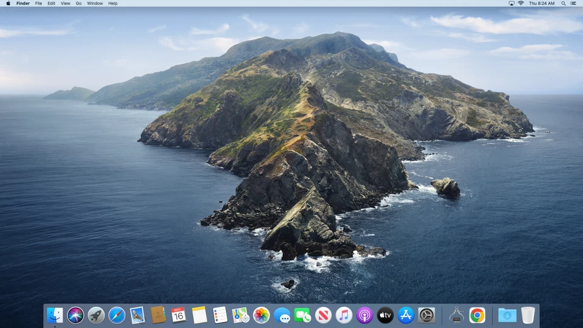Open the File menu
Viewport: 583px width, 328px height.
click(39, 4)
